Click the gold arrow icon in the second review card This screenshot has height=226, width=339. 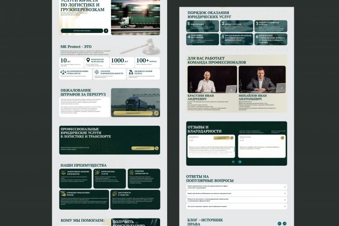(282, 138)
